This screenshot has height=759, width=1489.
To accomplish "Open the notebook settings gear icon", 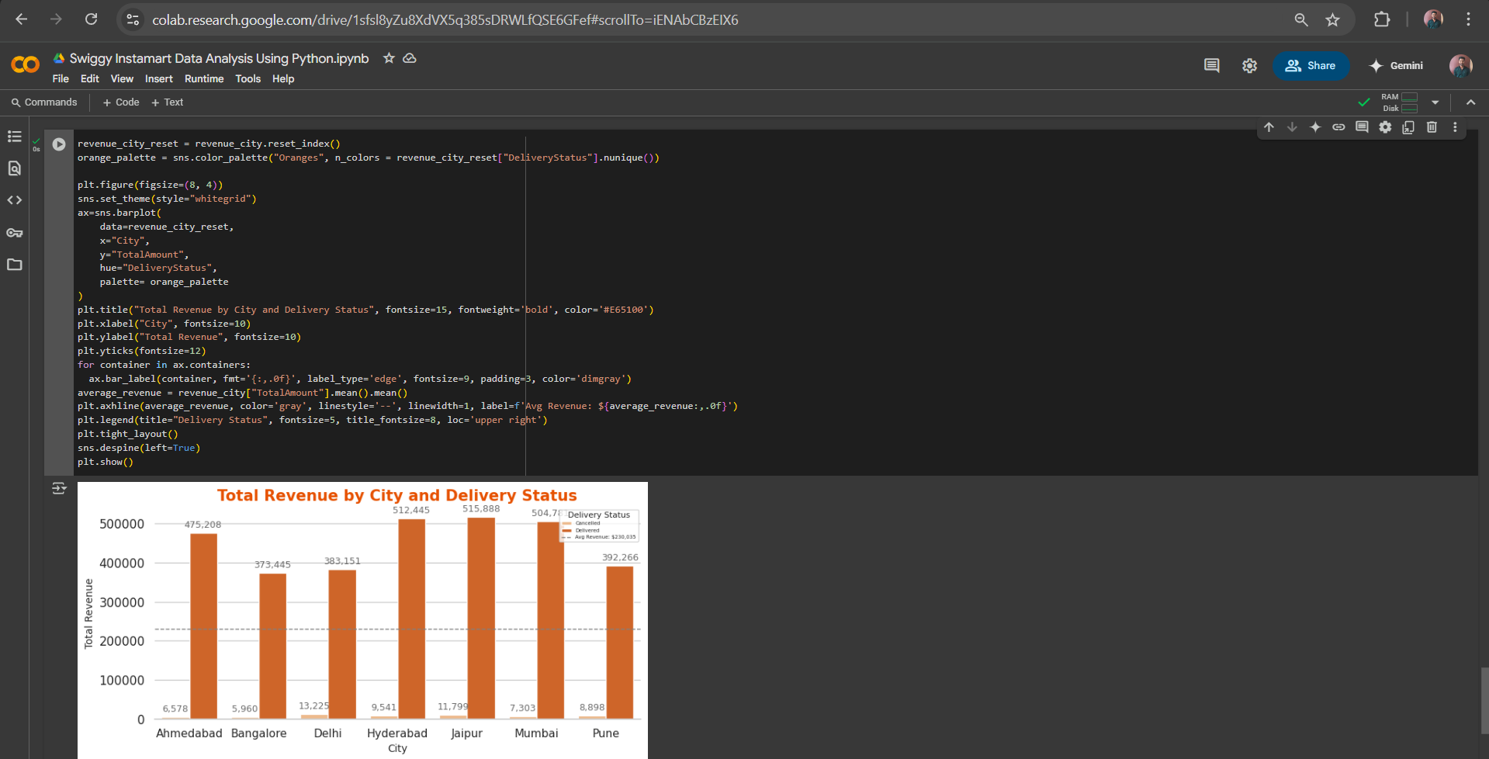I will pyautogui.click(x=1249, y=66).
